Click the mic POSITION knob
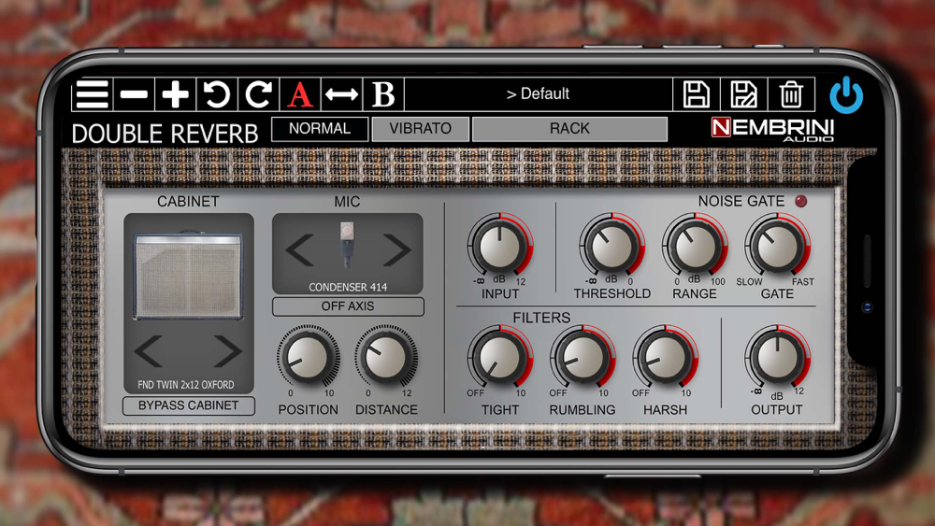Image resolution: width=935 pixels, height=526 pixels. [x=308, y=358]
